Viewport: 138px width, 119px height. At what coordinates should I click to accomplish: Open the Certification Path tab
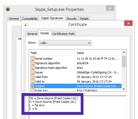click(x=63, y=34)
